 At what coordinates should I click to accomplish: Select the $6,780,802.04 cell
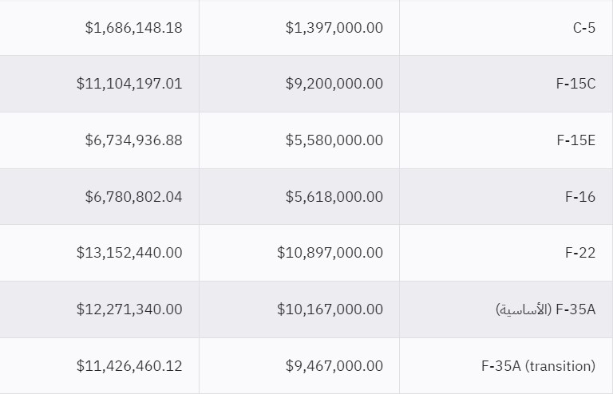(x=133, y=196)
